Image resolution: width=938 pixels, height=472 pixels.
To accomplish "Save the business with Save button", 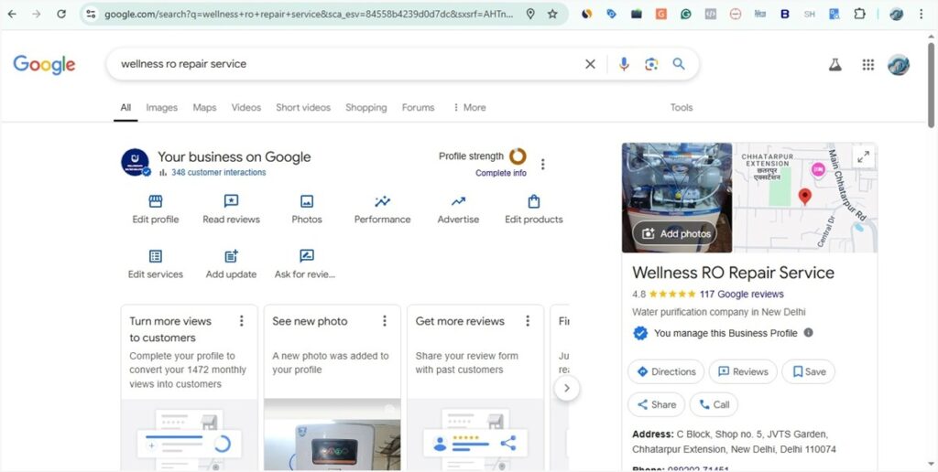I will [808, 371].
